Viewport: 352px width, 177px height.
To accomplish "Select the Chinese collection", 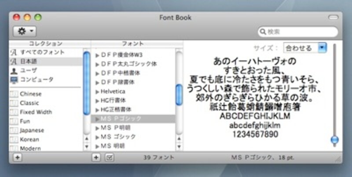I will 46,94.
